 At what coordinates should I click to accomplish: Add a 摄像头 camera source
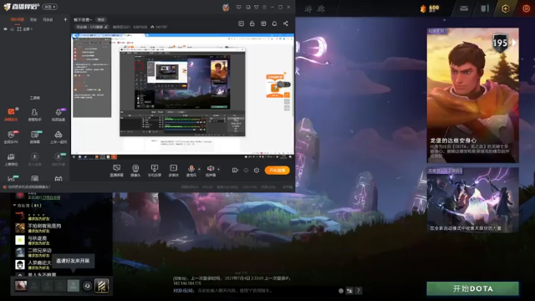[135, 171]
